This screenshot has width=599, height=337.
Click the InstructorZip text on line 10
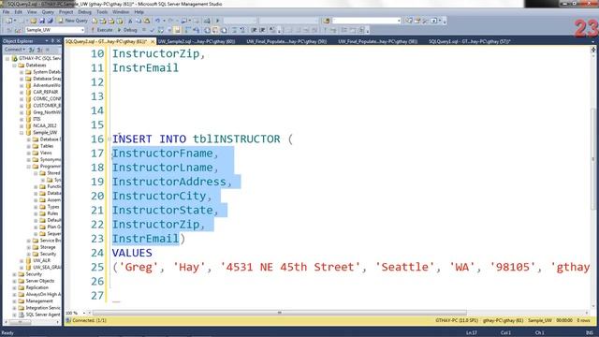click(x=155, y=54)
